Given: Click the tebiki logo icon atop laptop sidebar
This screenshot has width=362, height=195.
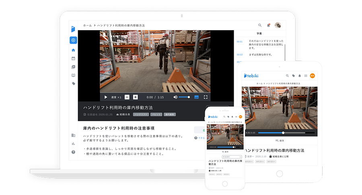Looking at the screenshot, I should [x=73, y=29].
